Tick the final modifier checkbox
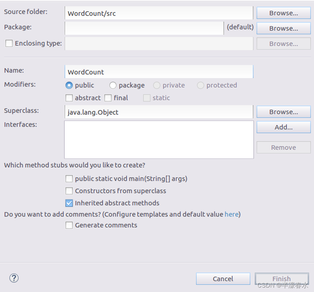The image size is (314, 292). [x=108, y=98]
